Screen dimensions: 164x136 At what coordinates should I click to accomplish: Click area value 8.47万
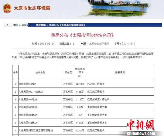point(80,123)
